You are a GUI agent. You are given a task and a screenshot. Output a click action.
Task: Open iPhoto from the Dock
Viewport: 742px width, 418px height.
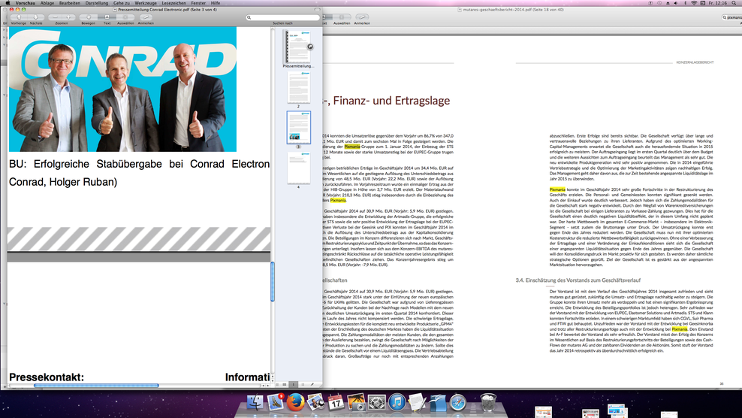[x=356, y=402]
